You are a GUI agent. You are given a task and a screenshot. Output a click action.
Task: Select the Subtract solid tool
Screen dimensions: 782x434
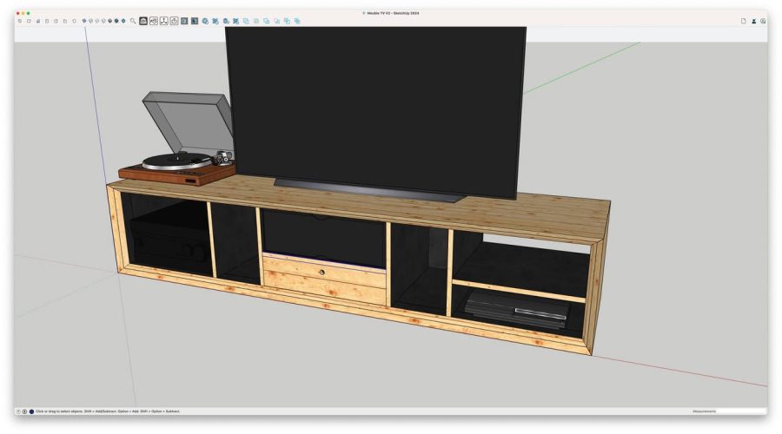click(277, 21)
